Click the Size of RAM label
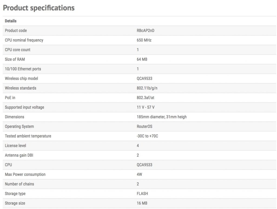 click(x=15, y=59)
